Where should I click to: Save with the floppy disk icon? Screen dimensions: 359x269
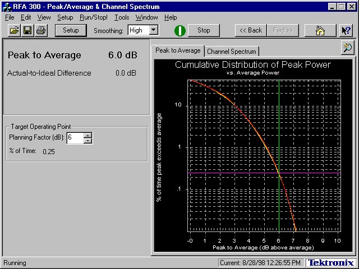click(27, 30)
